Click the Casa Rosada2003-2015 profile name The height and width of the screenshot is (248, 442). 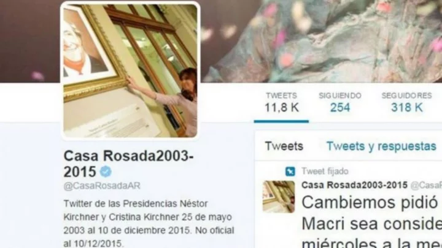[128, 163]
